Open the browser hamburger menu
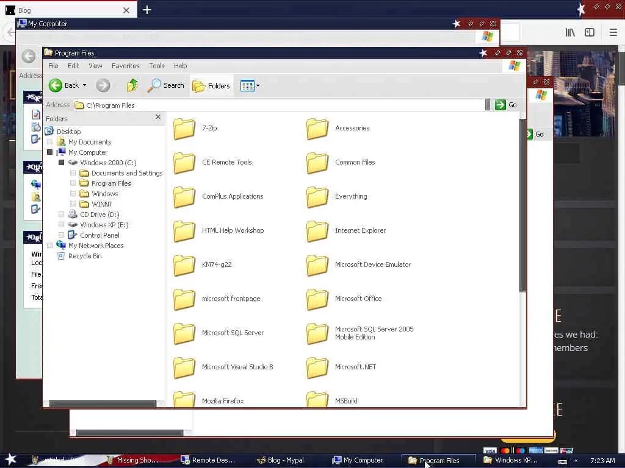Screen dimensions: 625x468 tap(613, 32)
